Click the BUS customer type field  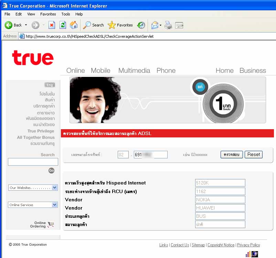click(x=220, y=216)
